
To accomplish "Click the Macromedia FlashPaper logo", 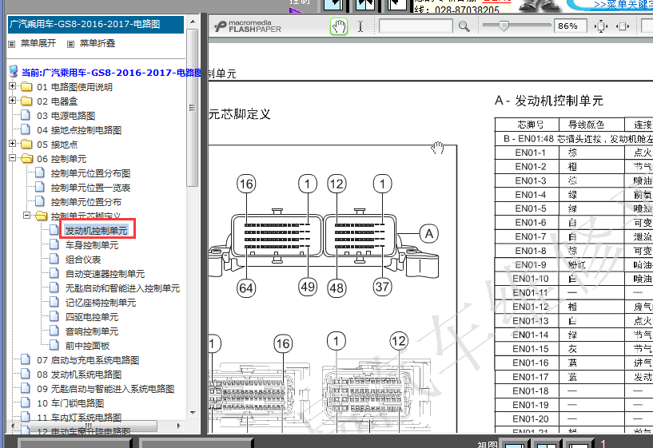I will pyautogui.click(x=248, y=26).
